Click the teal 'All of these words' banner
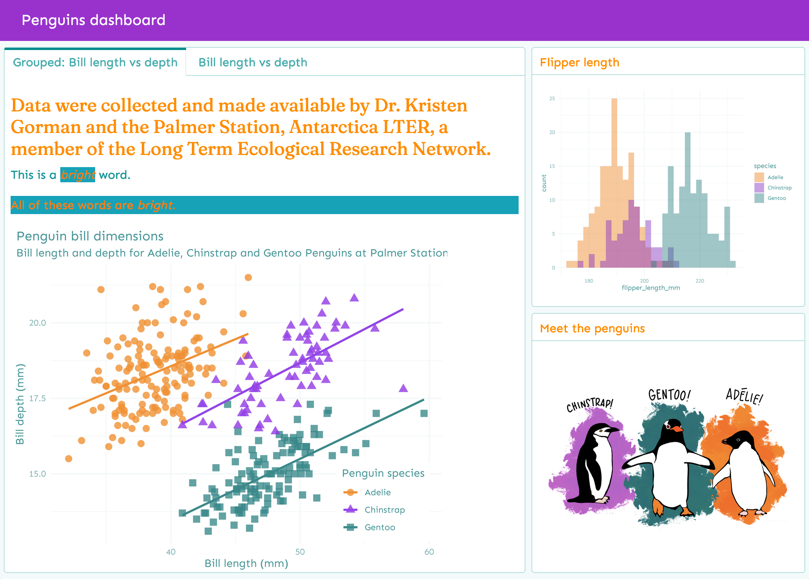809x579 pixels. pyautogui.click(x=264, y=205)
